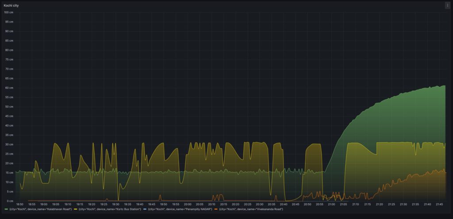The width and height of the screenshot is (453, 219).
Task: Click blue color swatch for Penampilly NAGAR
Action: (145, 209)
